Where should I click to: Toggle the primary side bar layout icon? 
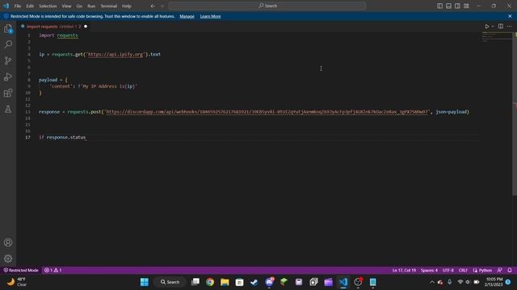click(439, 6)
